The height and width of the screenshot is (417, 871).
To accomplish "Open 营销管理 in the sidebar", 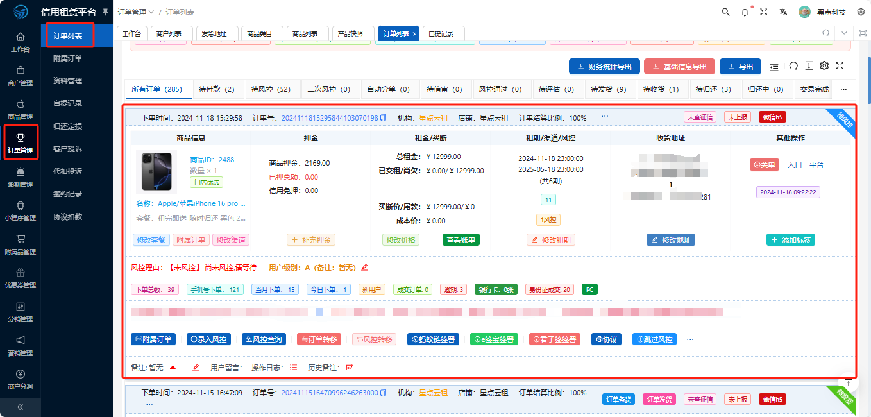I will coord(20,346).
